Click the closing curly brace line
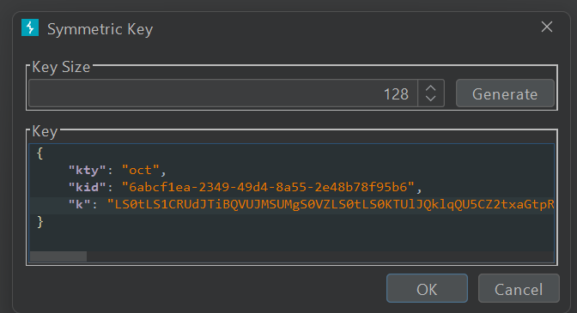This screenshot has height=313, width=577. (292, 222)
